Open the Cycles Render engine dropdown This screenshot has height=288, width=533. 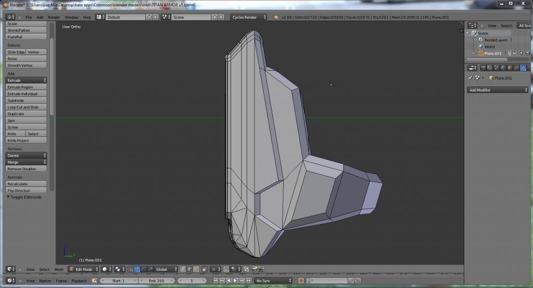[x=248, y=17]
